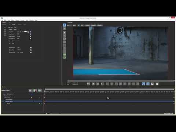Click the rightmost button in viewer top toolbar
176x132 pixels.
[x=100, y=25]
